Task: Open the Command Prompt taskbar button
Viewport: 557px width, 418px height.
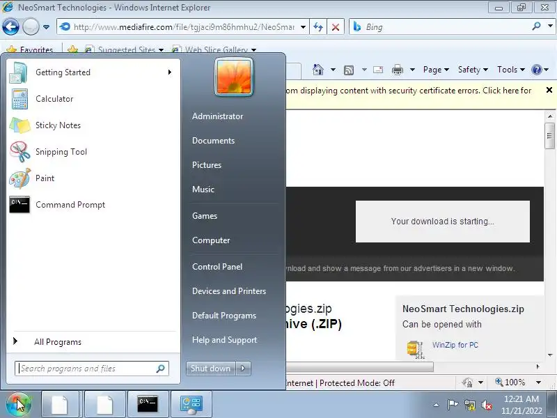Action: (x=148, y=404)
